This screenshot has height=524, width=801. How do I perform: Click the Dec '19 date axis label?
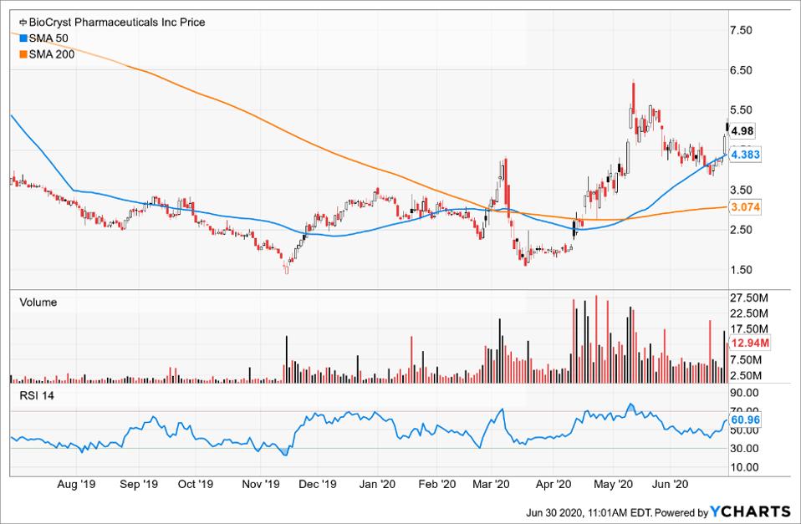point(317,484)
